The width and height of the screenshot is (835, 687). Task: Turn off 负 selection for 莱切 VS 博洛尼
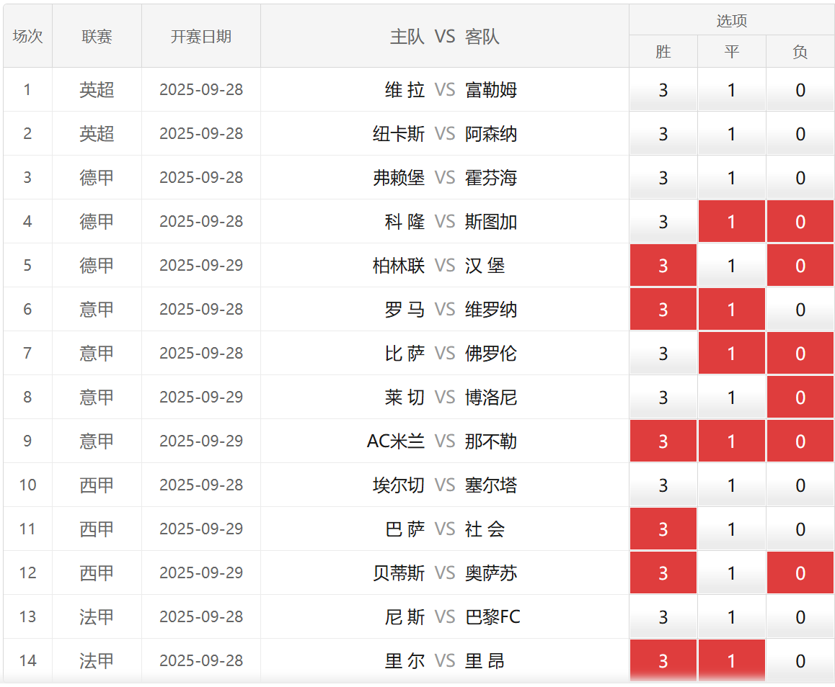[x=800, y=398]
